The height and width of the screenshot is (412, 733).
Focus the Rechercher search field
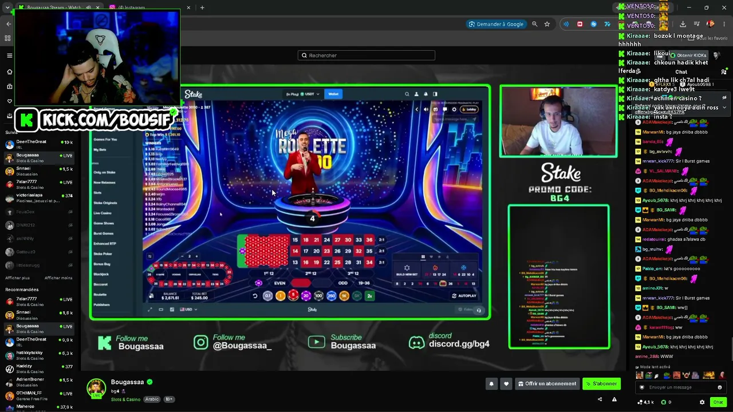[x=366, y=56]
